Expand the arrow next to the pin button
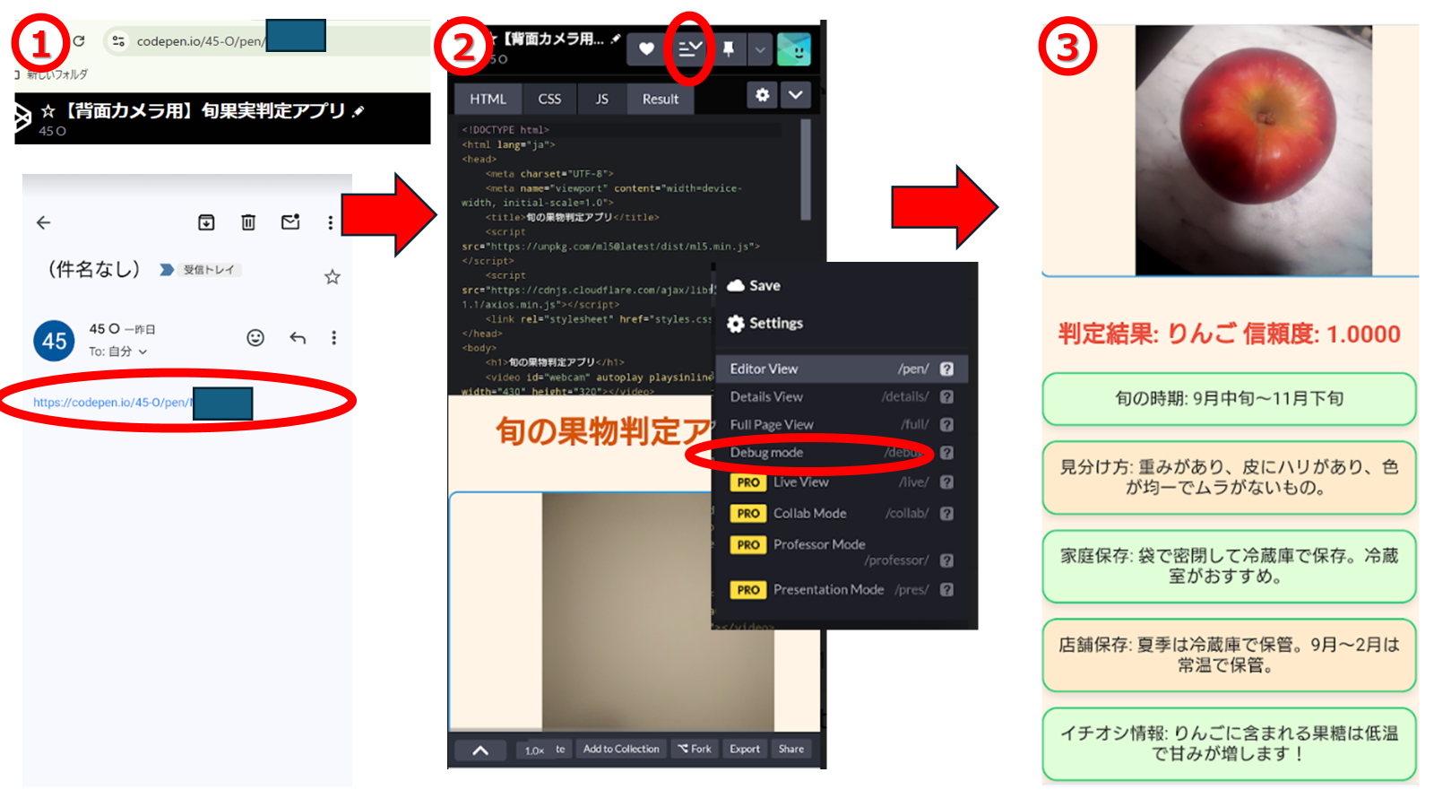Viewport: 1434px width, 807px height. (x=760, y=49)
